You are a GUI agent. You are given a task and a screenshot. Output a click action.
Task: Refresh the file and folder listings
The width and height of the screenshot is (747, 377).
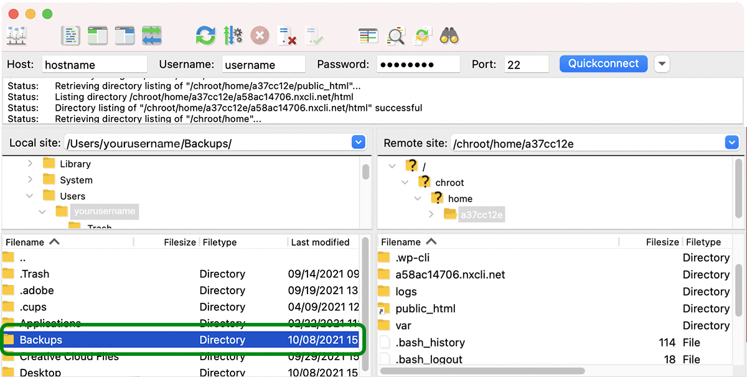coord(205,35)
